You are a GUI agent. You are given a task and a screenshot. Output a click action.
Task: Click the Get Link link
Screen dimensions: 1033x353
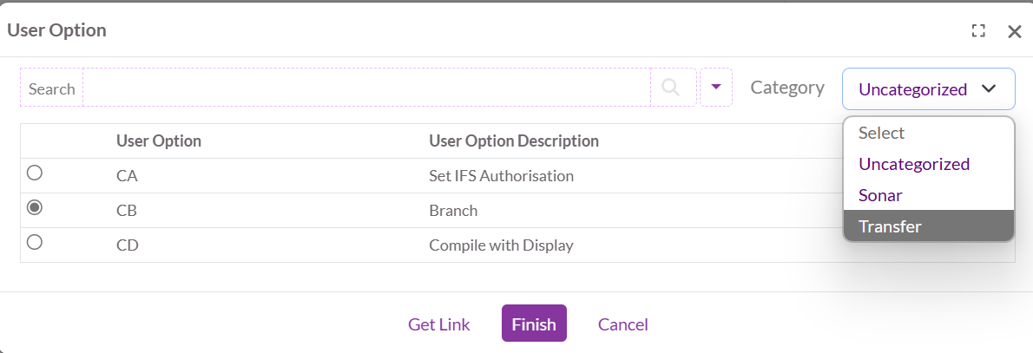[x=439, y=324]
